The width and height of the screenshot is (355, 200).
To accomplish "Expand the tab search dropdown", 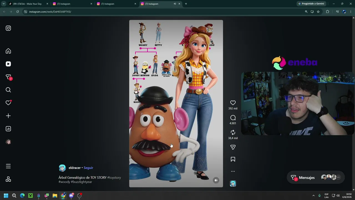I will pos(4,4).
